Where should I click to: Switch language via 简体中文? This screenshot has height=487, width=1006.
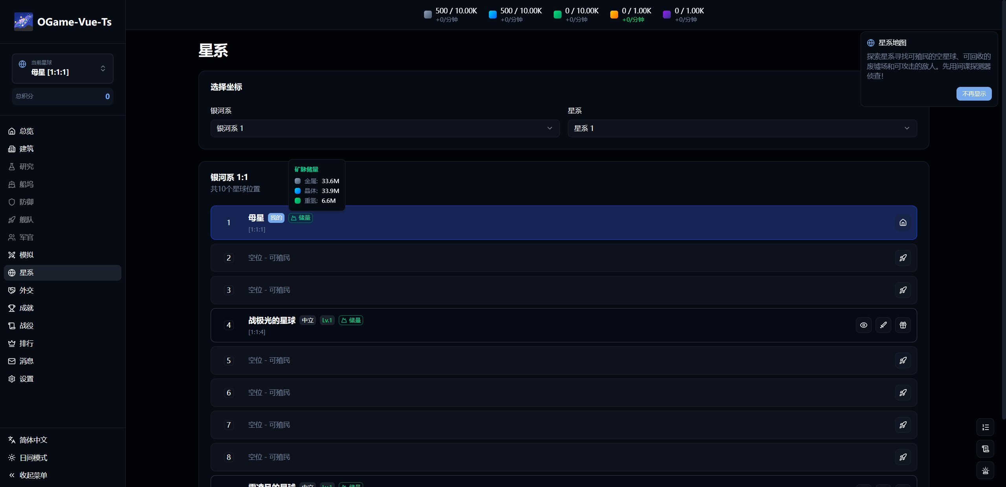coord(33,440)
